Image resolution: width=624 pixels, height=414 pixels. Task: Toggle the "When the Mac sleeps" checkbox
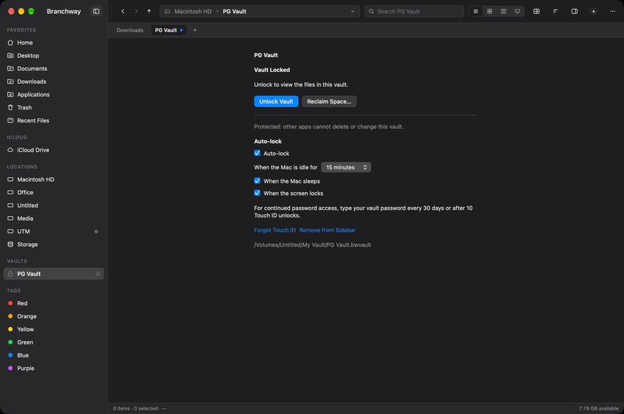pos(257,181)
